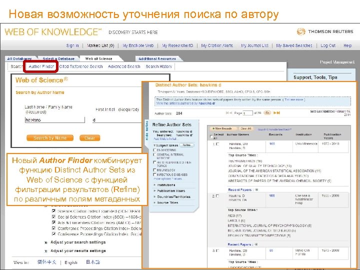Image resolution: width=360 pixels, height=270 pixels.
Task: Expand the Source Titles refine section
Action: [154, 202]
